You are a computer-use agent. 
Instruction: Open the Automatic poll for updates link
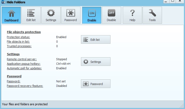coord(24,68)
